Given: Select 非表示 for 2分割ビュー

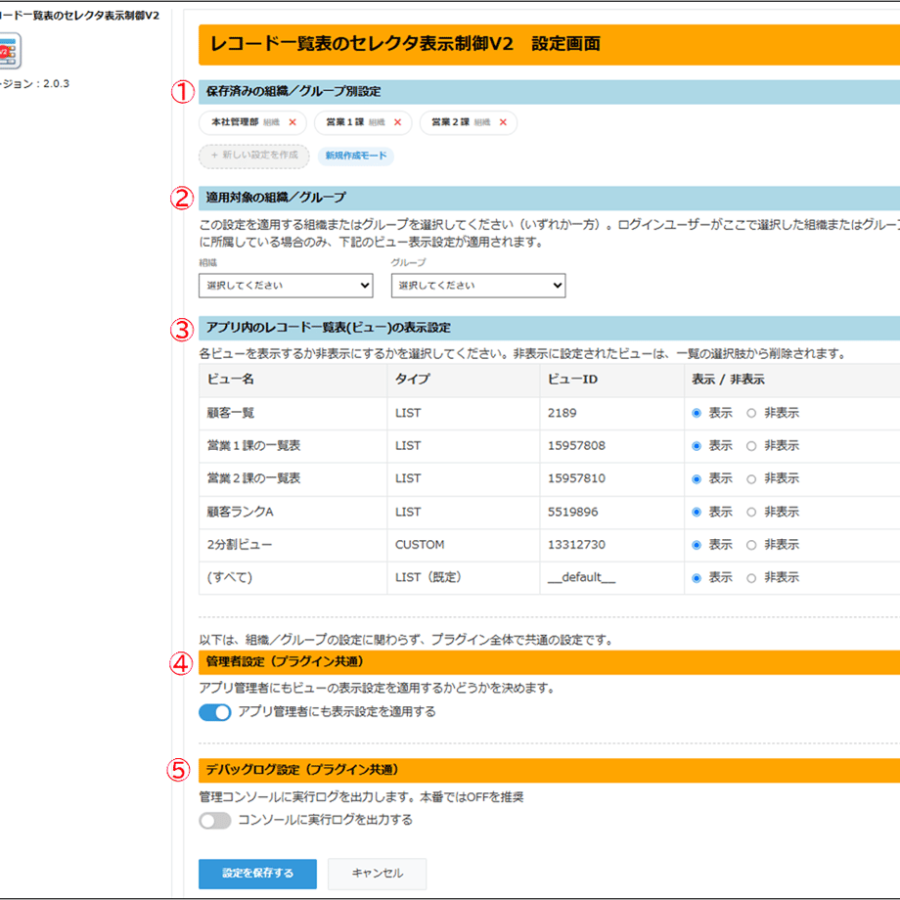Looking at the screenshot, I should pos(751,545).
